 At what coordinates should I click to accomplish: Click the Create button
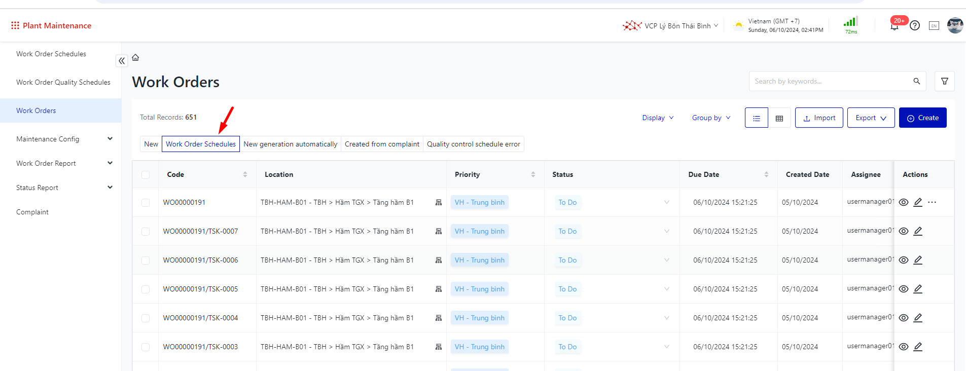[922, 118]
